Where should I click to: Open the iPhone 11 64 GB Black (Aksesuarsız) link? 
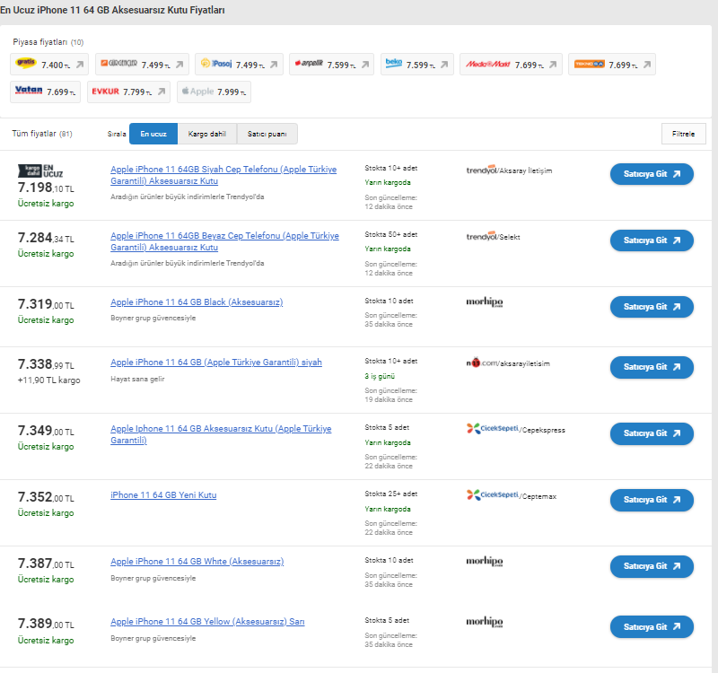[197, 302]
